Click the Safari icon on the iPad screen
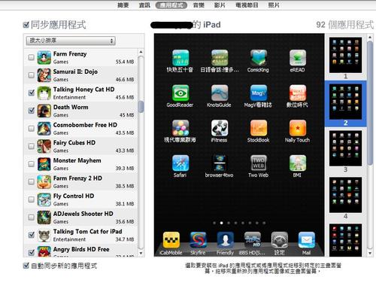This screenshot has height=286, width=376. pyautogui.click(x=180, y=163)
